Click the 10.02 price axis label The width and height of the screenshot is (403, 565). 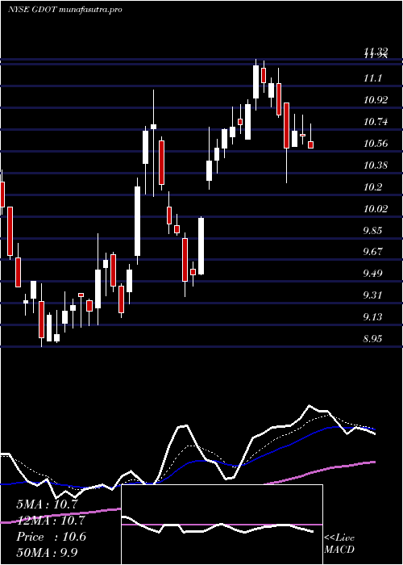tap(376, 208)
